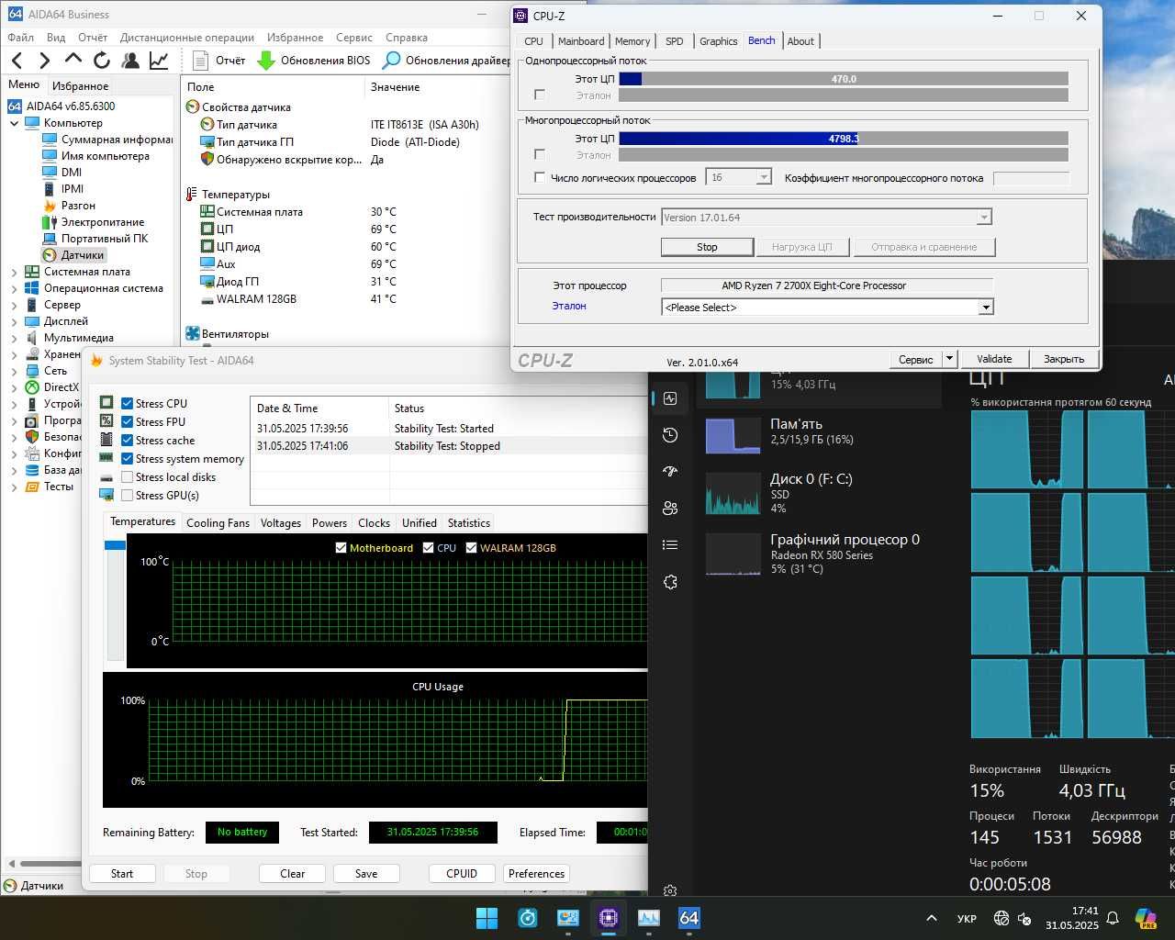Open AIDA64 from the taskbar
Screen dimensions: 1175x940
click(688, 918)
